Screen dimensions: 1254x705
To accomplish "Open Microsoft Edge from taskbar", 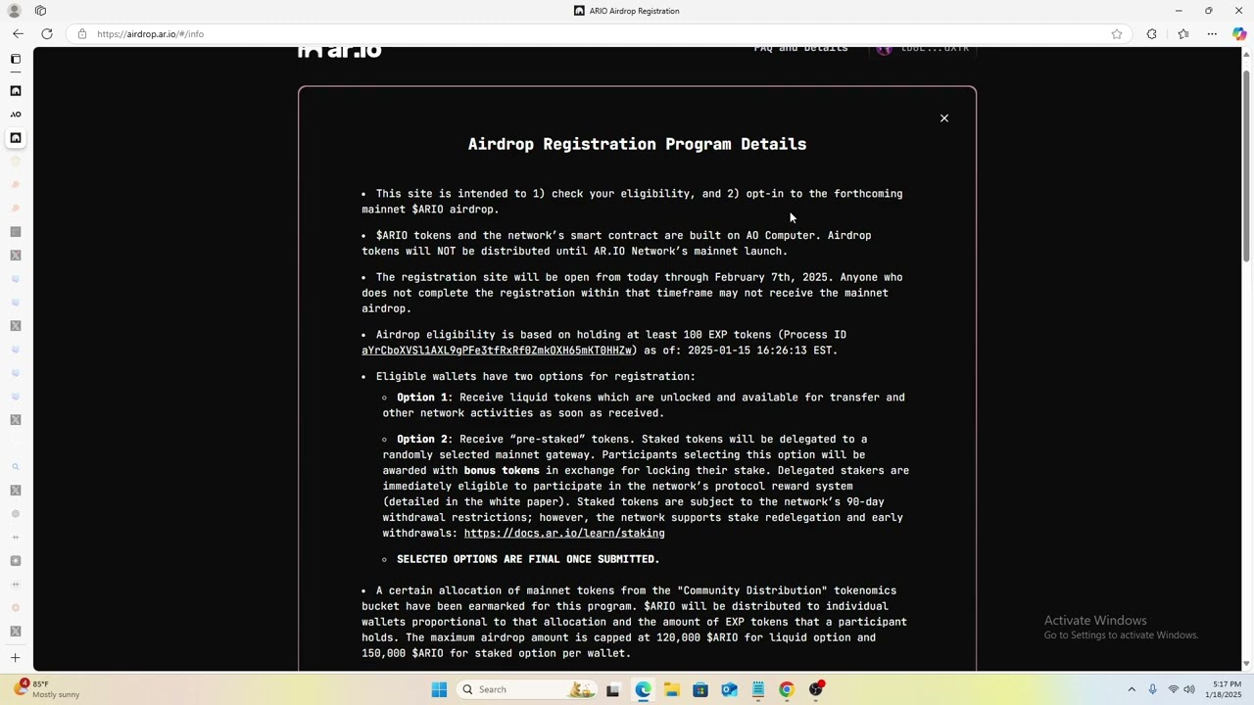I will click(643, 689).
